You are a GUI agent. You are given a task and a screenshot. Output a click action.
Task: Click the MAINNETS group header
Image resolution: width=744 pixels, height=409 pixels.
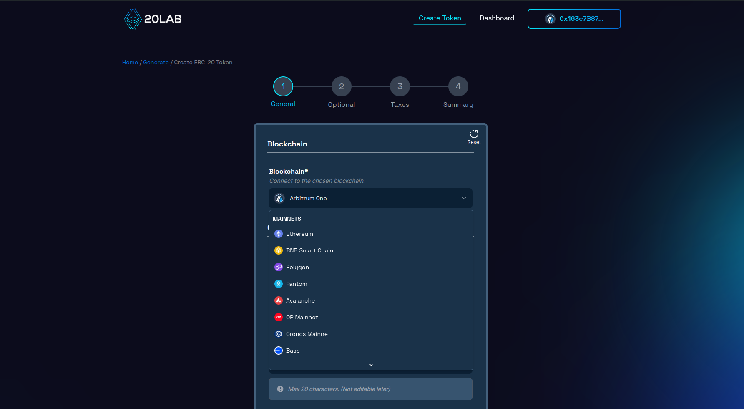click(x=287, y=219)
